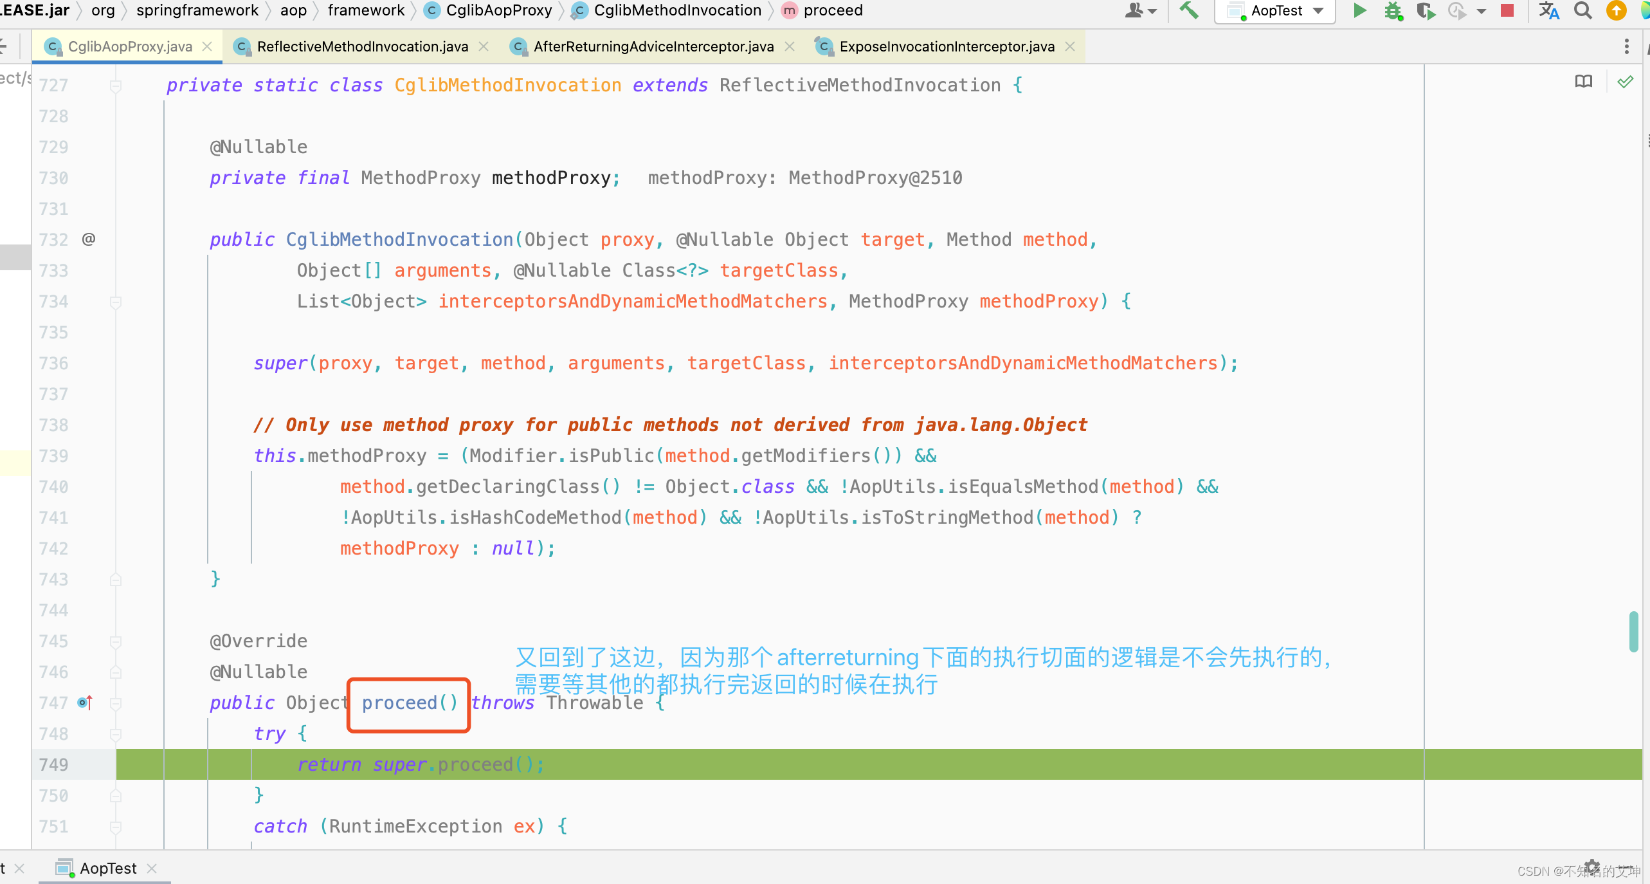Click the @Override annotation on line 745
Screen dimensions: 1650x884
(258, 641)
